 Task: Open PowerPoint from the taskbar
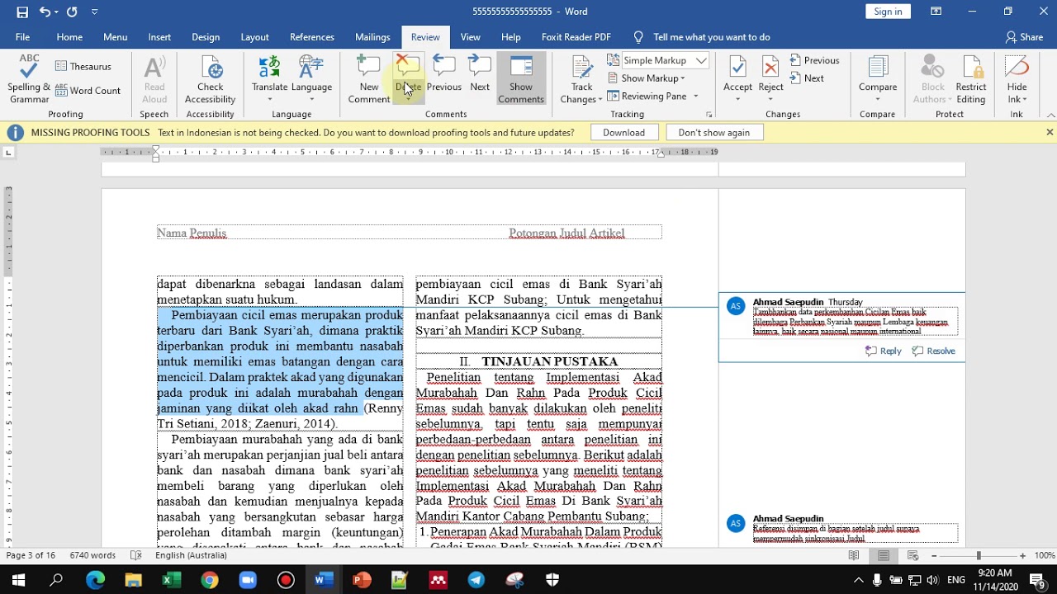click(x=362, y=580)
